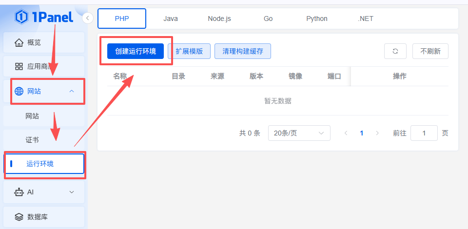Click the 创建运行环境 button
This screenshot has width=468, height=229.
tap(136, 51)
